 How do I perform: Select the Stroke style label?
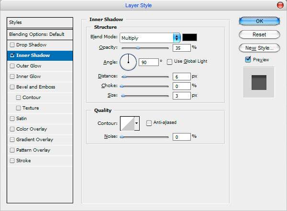click(23, 161)
